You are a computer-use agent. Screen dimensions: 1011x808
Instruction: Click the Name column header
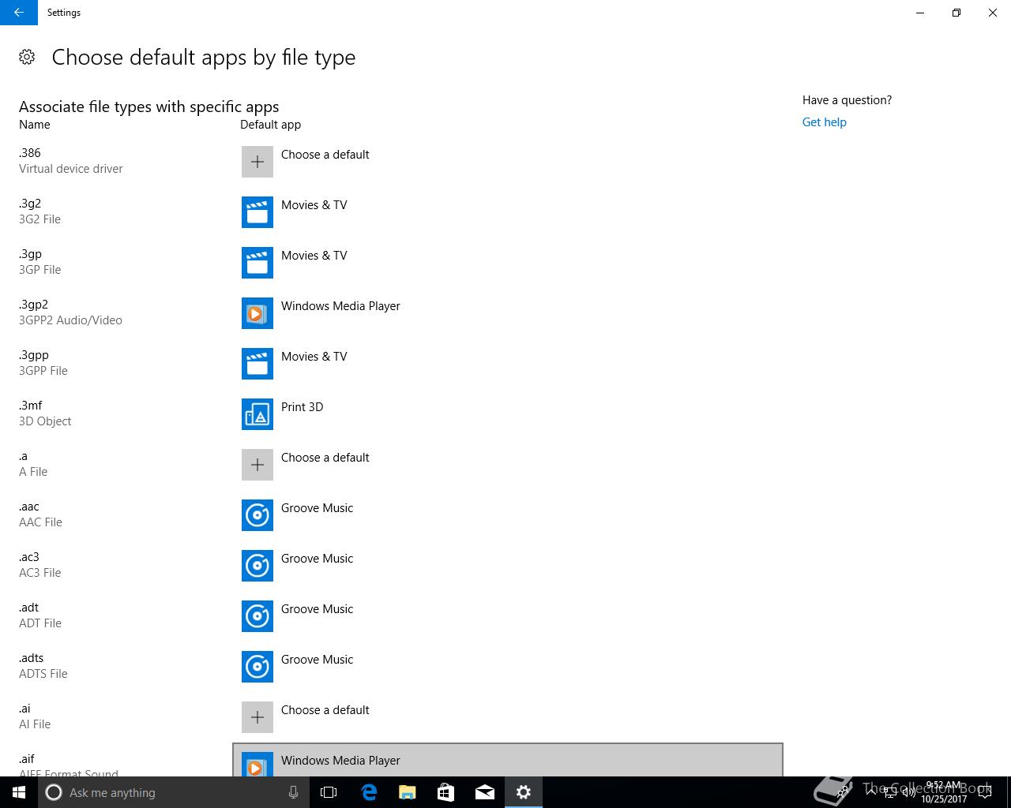point(34,125)
